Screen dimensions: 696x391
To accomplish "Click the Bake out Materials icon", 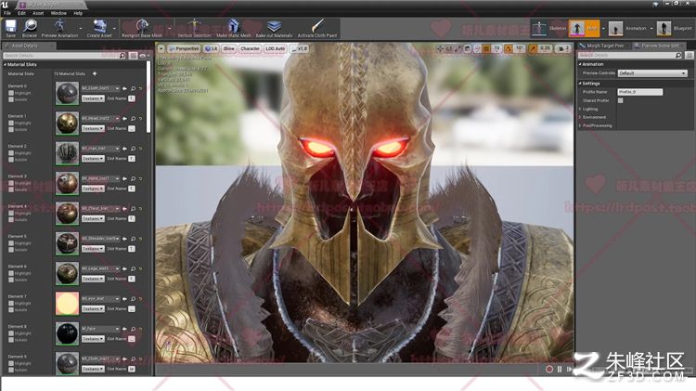I will pyautogui.click(x=274, y=25).
